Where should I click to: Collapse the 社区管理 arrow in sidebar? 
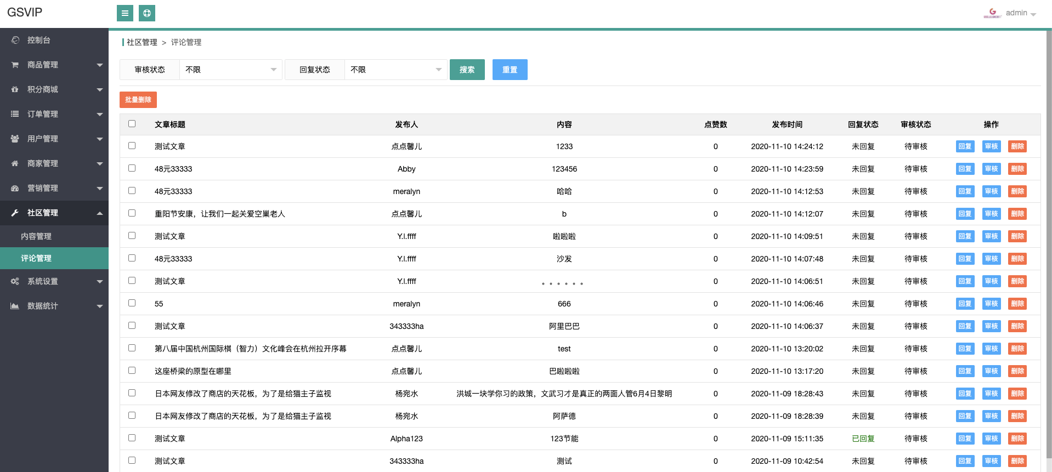click(x=100, y=213)
